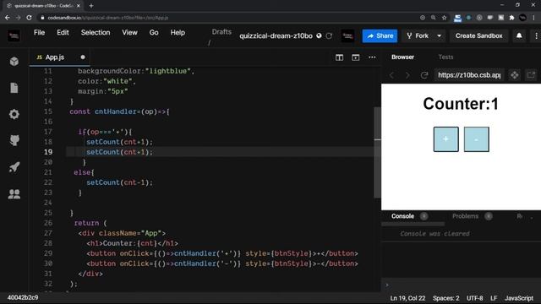
Task: Open Configuration Files gear icon
Action: tap(14, 114)
